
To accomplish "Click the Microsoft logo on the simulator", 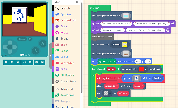I will 25,55.
